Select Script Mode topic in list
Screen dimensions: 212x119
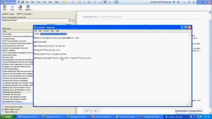(x=7, y=34)
